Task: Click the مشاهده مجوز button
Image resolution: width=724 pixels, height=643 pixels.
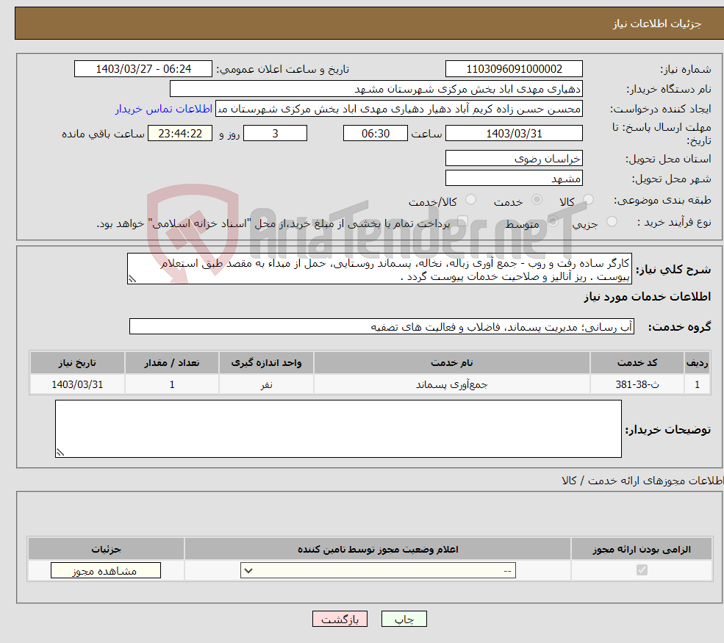Action: click(106, 570)
